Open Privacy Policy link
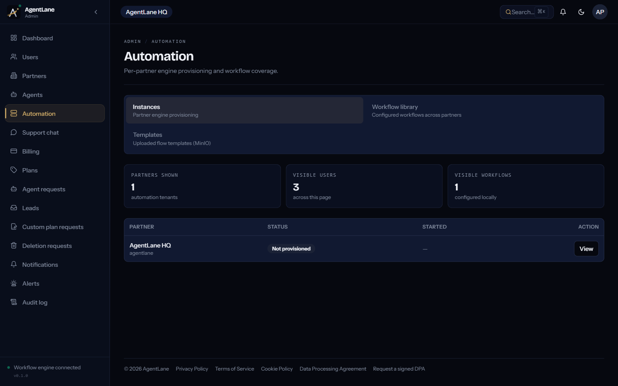This screenshot has height=386, width=618. (x=192, y=369)
